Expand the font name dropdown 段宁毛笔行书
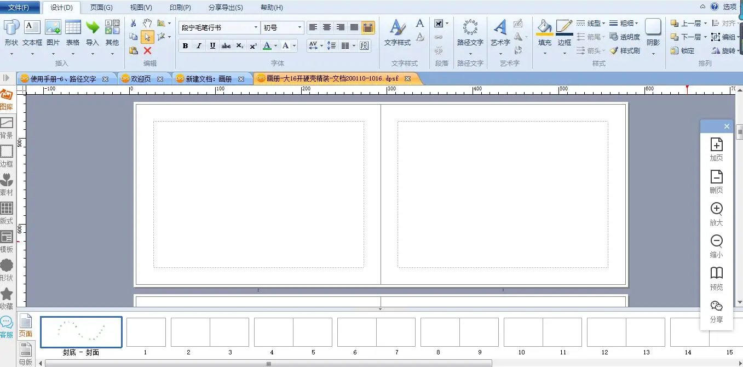743x367 pixels. point(256,27)
